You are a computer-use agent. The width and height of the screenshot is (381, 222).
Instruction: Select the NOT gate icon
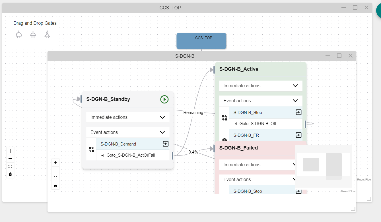point(47,35)
